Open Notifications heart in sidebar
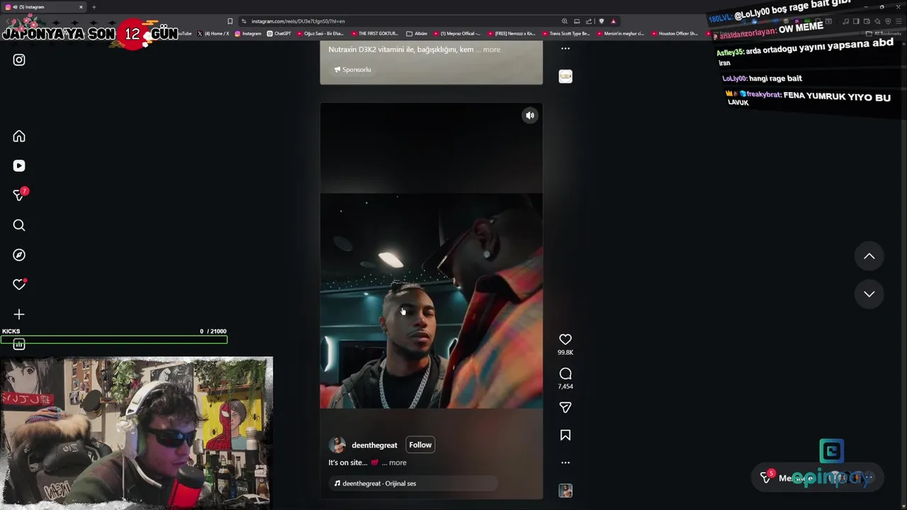The height and width of the screenshot is (510, 907). tap(19, 284)
